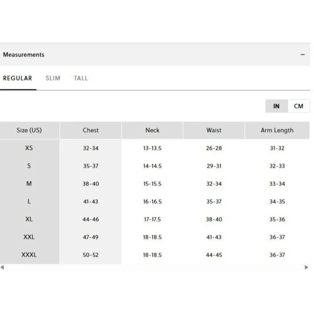Click neck value 17-17.5

(152, 219)
